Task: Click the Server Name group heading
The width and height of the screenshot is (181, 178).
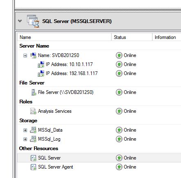Action: tap(34, 46)
